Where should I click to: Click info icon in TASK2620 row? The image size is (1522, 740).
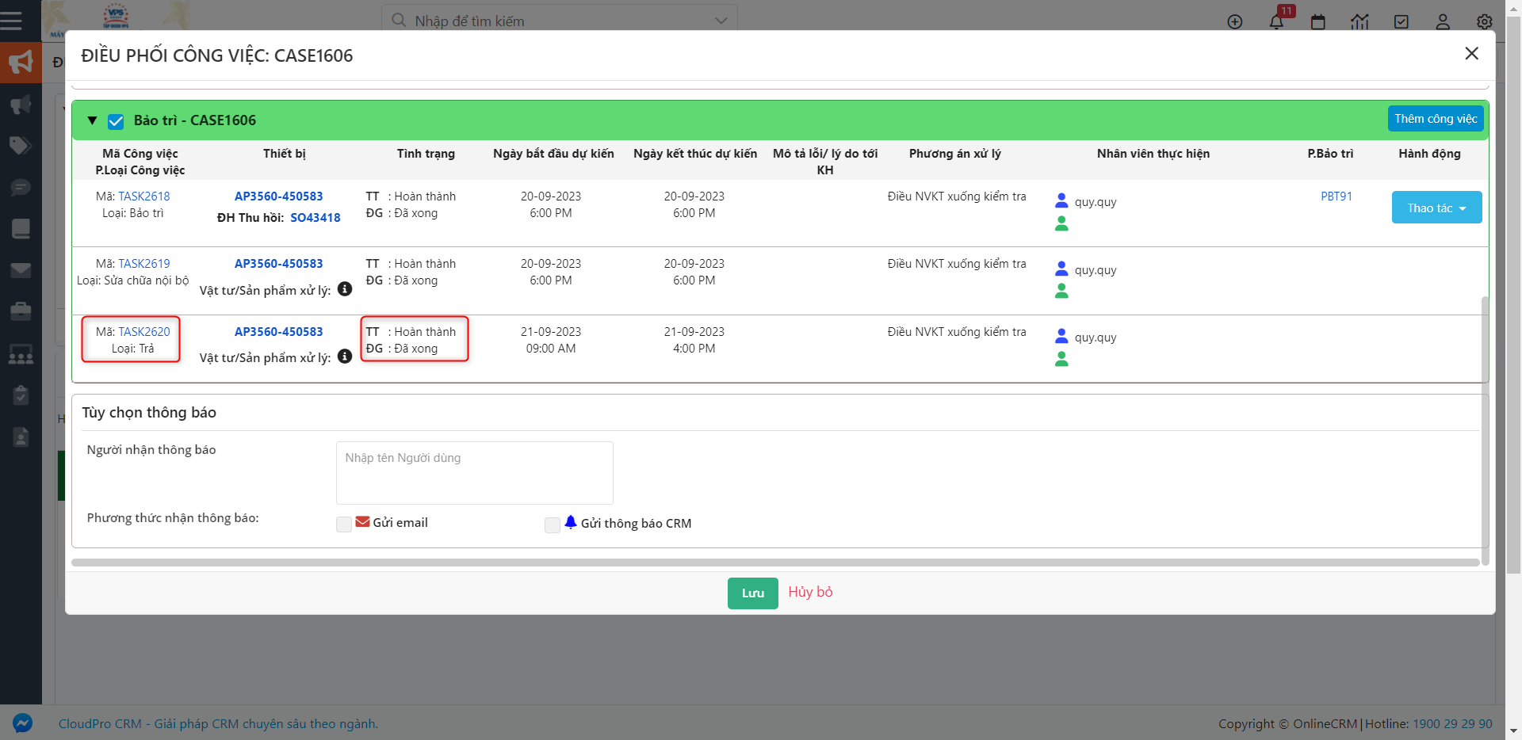(345, 357)
